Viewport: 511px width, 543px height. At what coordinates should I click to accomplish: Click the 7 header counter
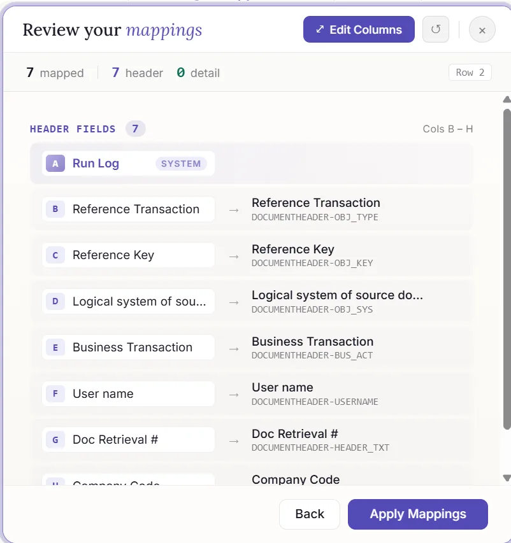coord(137,73)
